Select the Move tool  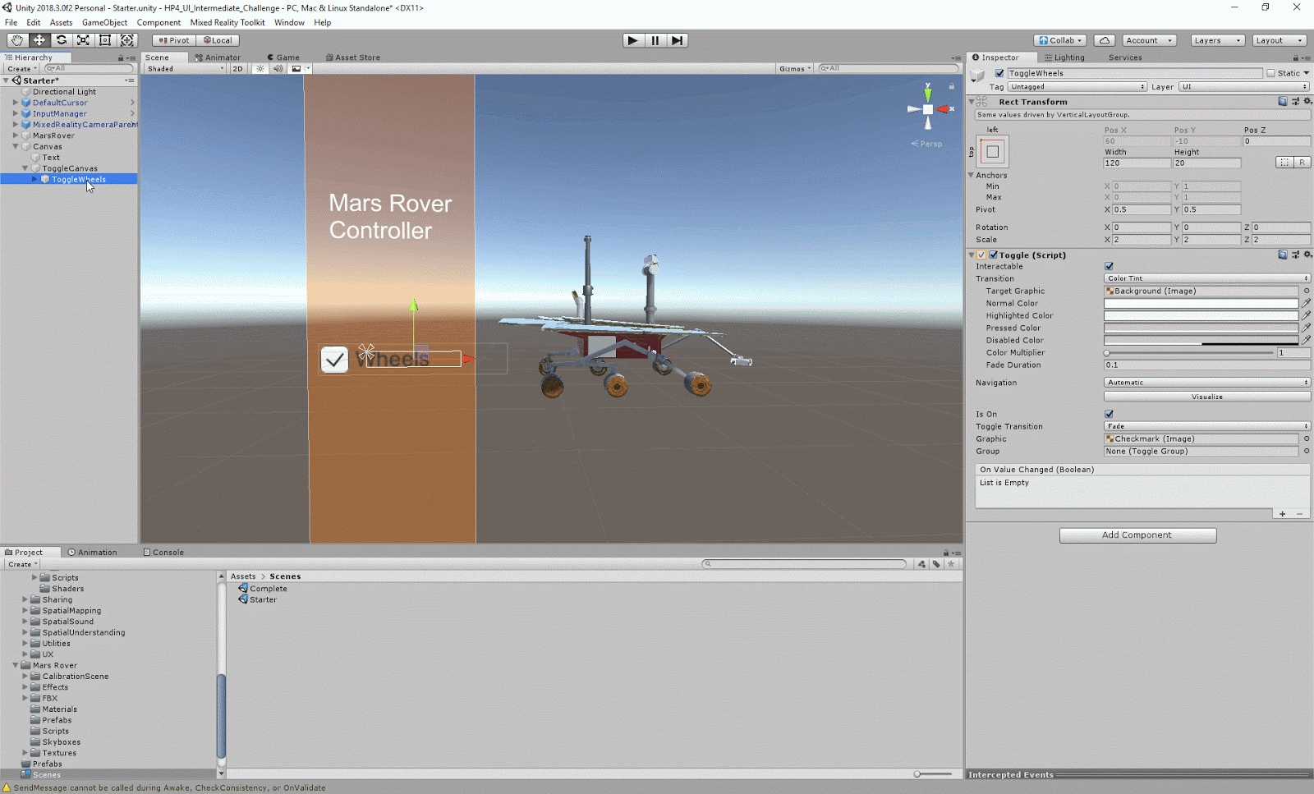click(x=39, y=40)
